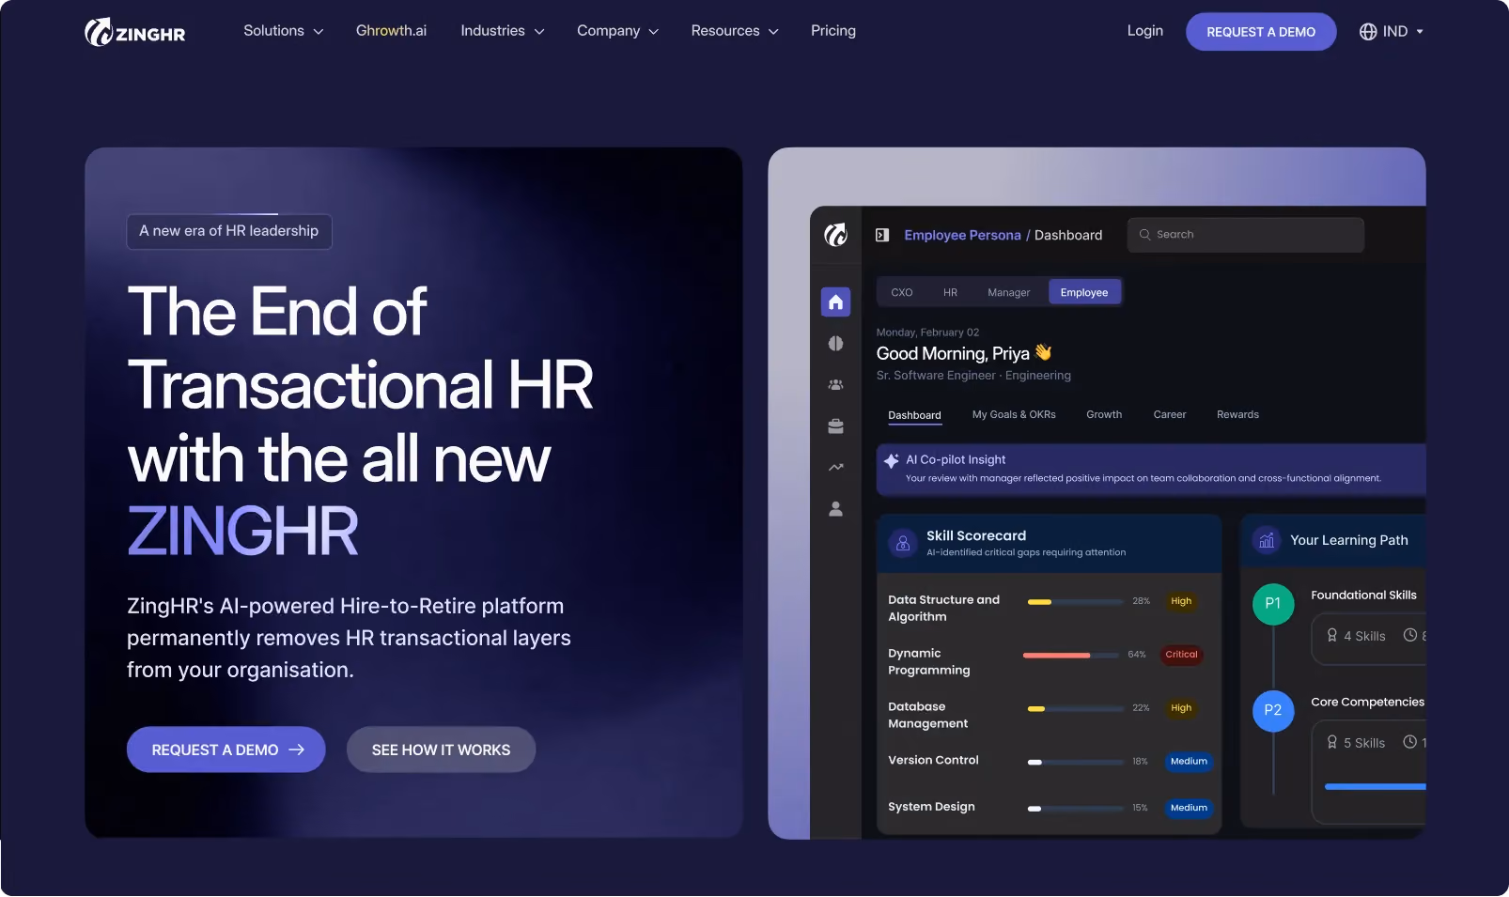Click the P1 learning path circle
Viewport: 1509px width, 897px height.
tap(1273, 604)
